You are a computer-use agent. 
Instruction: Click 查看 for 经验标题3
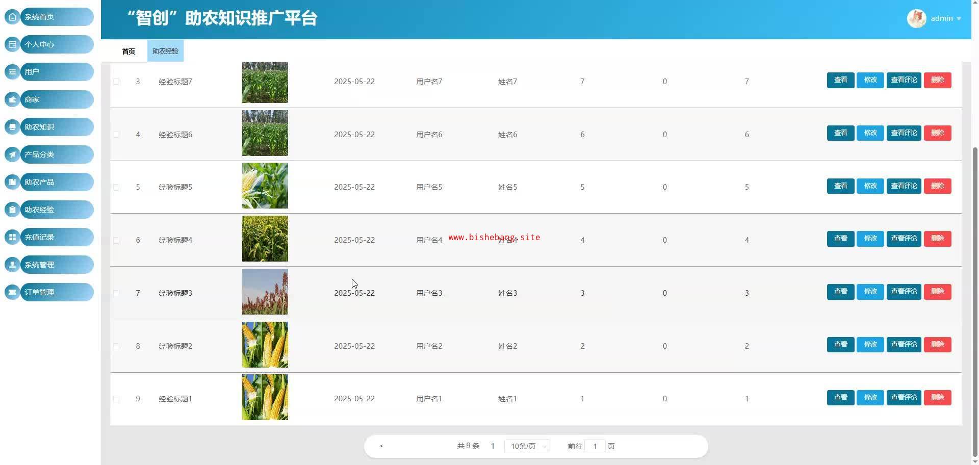(x=840, y=292)
